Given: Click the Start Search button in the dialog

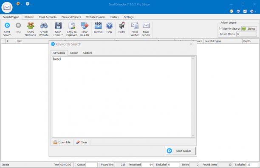Looking at the screenshot, I should point(181,151).
